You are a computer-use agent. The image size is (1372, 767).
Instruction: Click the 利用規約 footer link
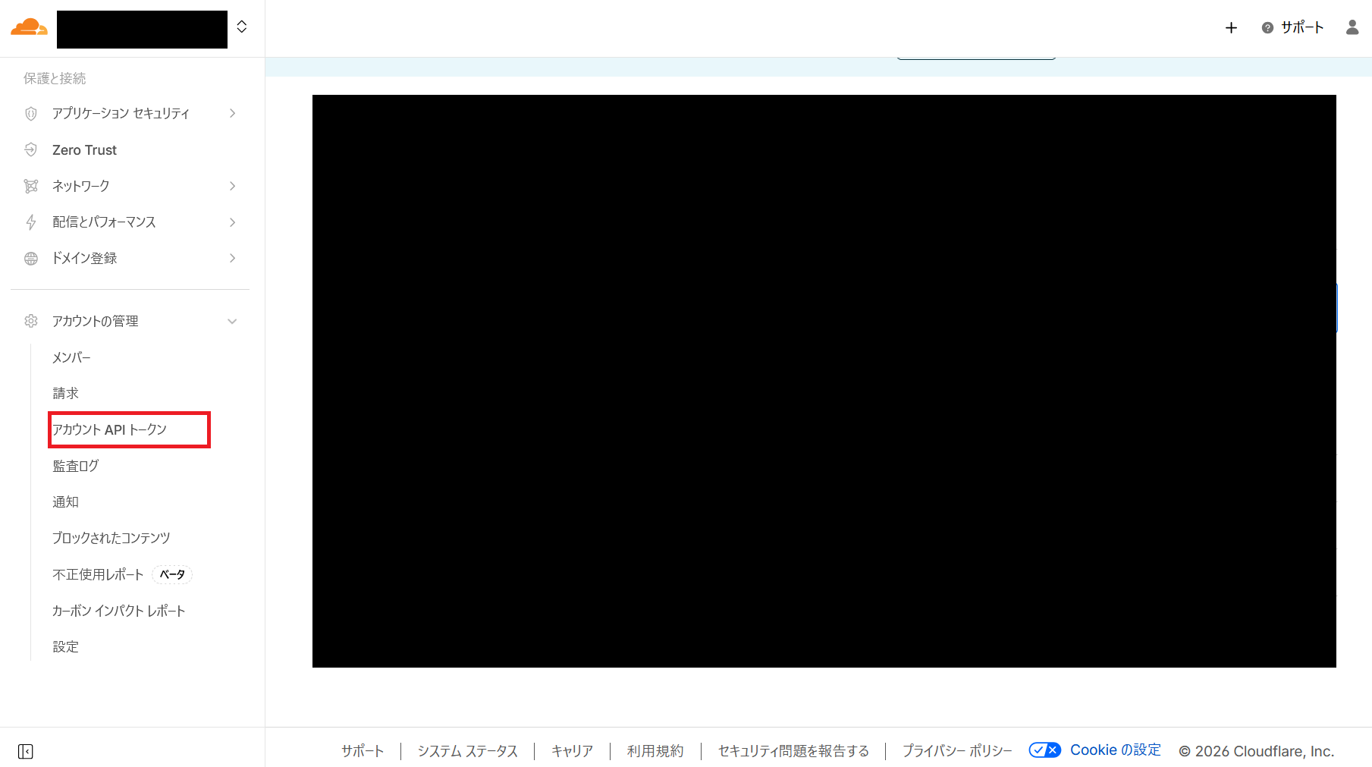point(655,750)
